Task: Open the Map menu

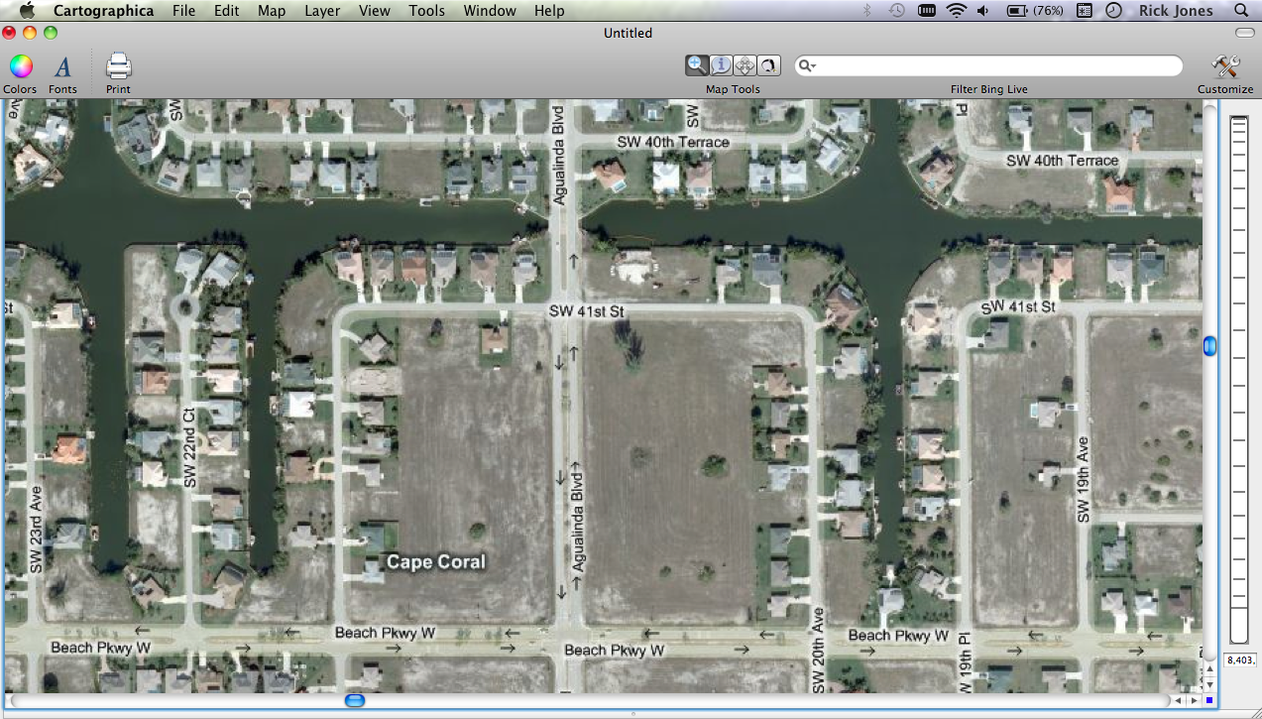Action: click(x=271, y=11)
